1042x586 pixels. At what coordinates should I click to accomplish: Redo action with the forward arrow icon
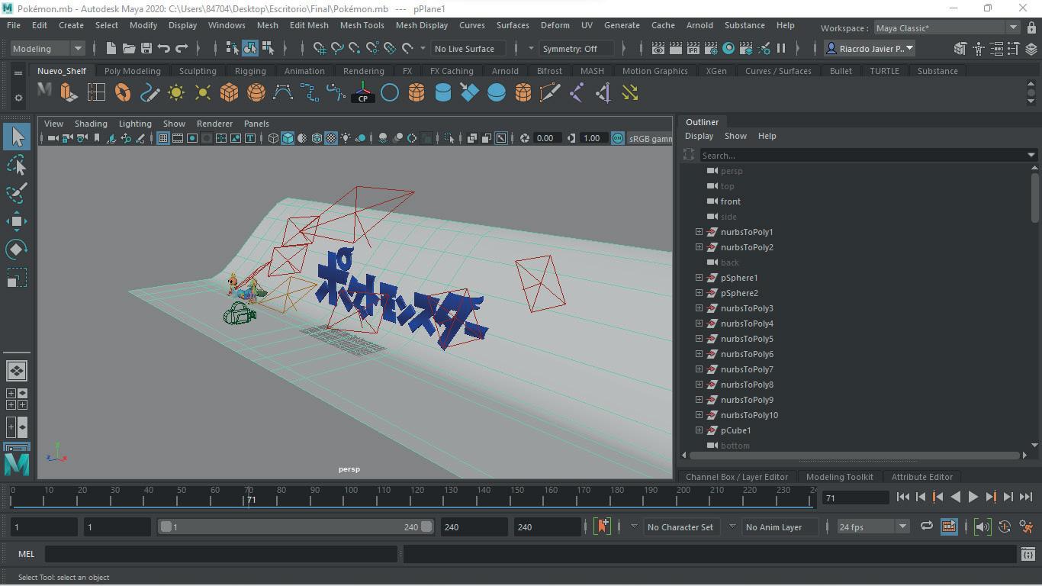point(182,48)
